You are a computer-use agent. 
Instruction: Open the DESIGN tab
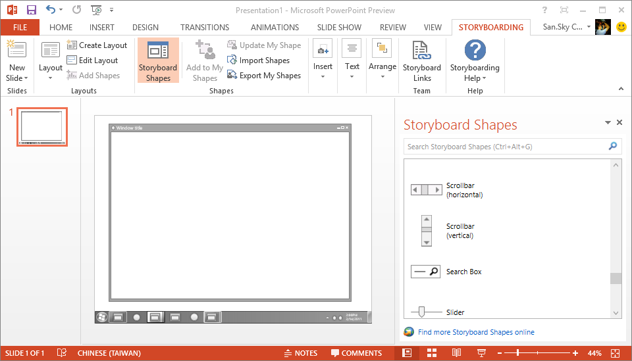[145, 28]
